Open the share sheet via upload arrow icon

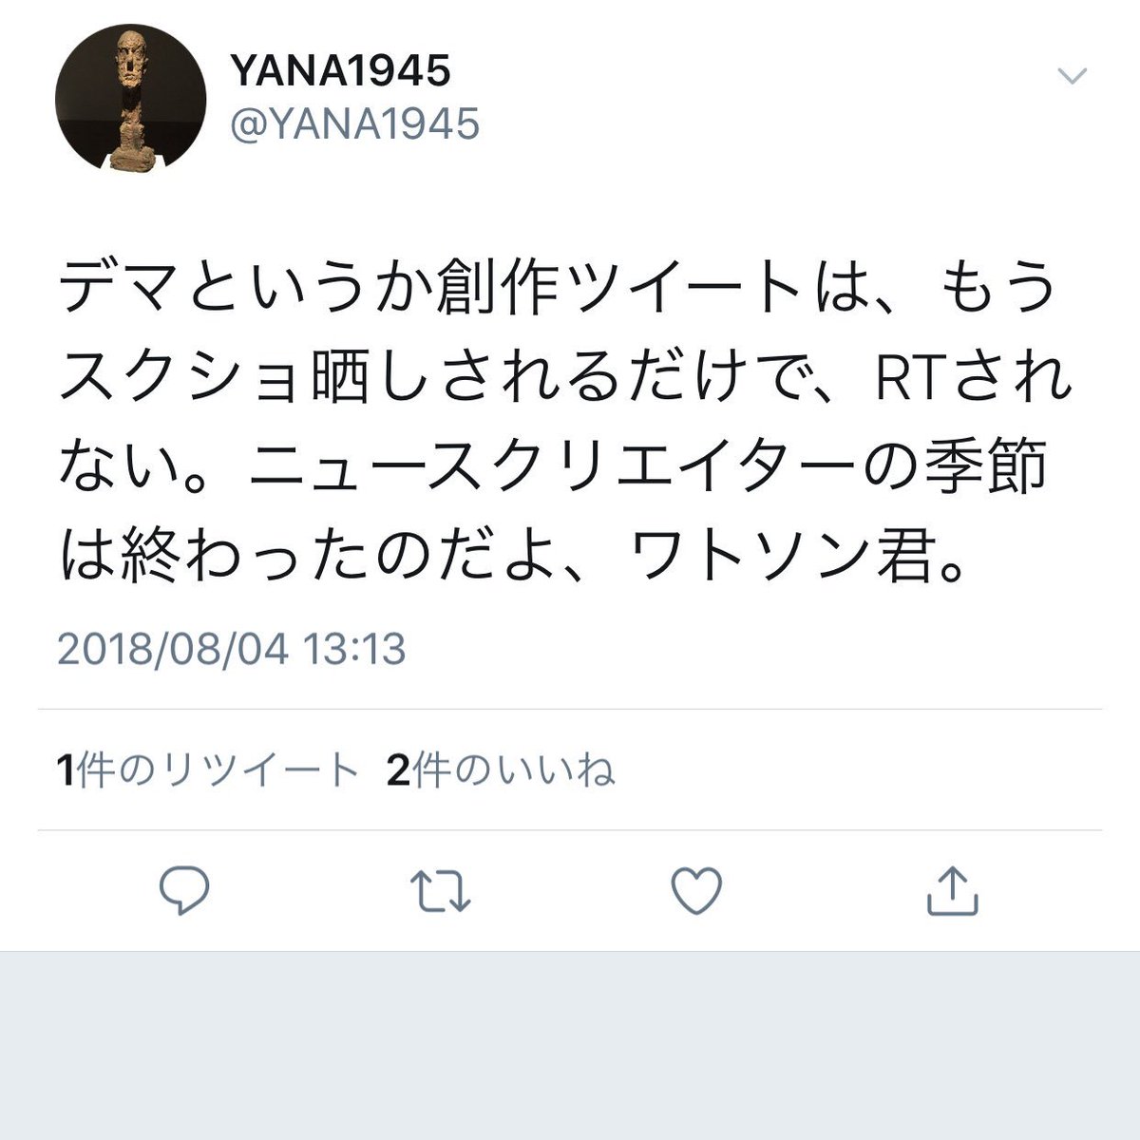point(952,890)
